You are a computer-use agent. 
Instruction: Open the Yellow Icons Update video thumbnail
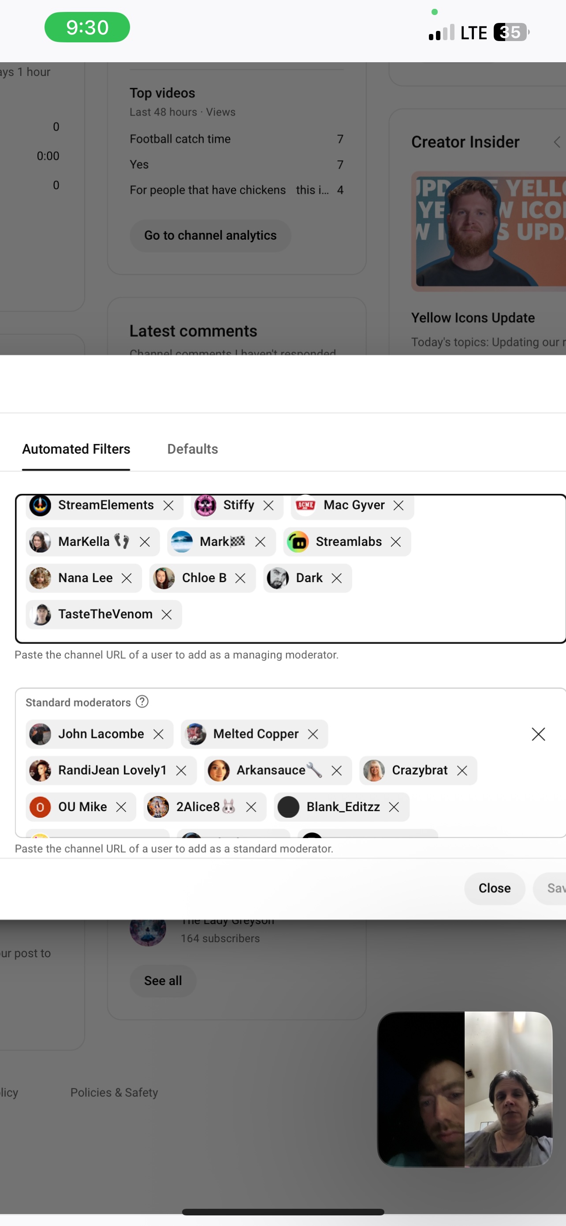coord(488,231)
